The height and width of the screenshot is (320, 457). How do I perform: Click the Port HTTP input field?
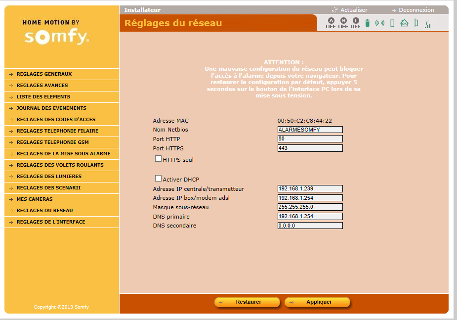tap(310, 138)
